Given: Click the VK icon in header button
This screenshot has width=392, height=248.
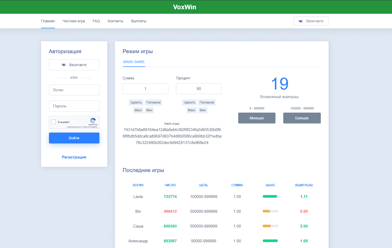Looking at the screenshot, I should pyautogui.click(x=300, y=21).
